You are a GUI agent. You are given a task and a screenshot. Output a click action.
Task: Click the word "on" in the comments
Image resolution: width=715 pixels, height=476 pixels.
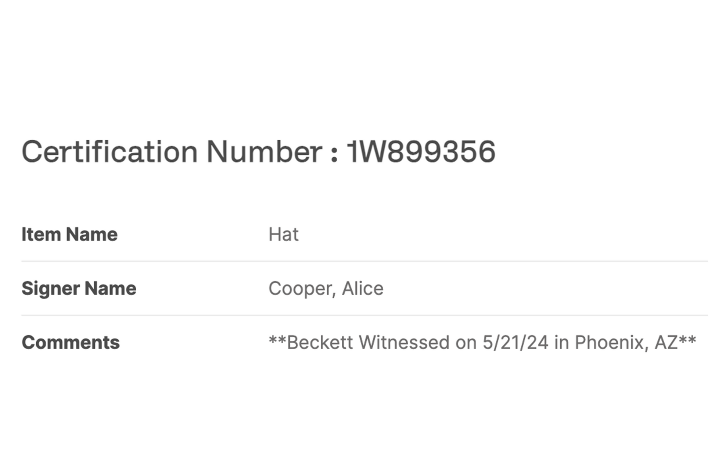coord(466,342)
